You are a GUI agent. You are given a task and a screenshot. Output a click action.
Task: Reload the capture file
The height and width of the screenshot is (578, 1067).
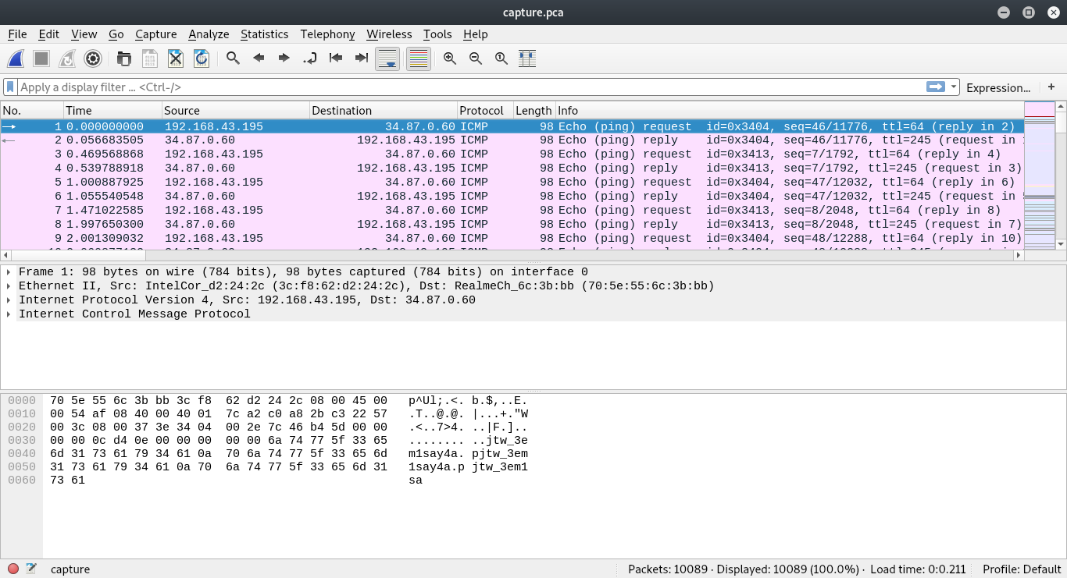click(x=202, y=59)
